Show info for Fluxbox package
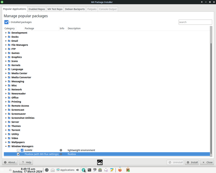Viewport: 216px width, 173px height. (x=61, y=154)
